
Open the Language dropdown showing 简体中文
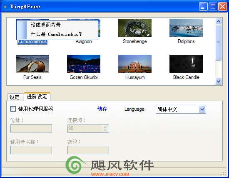coord(181,109)
